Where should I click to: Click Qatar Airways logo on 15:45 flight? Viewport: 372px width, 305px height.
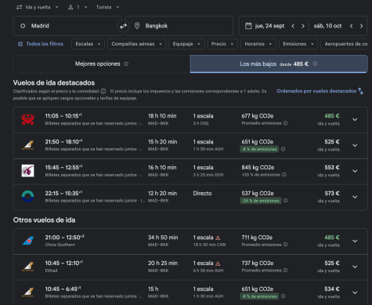point(27,171)
